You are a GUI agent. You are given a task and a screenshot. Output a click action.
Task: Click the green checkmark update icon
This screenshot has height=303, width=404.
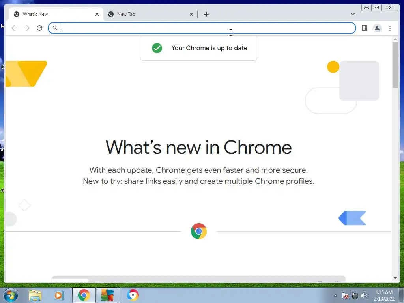pos(157,48)
